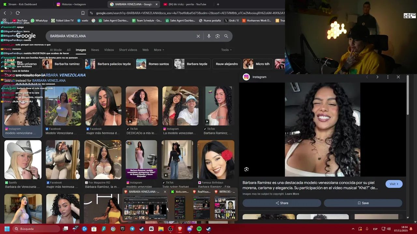Select the AI Mode search tab

[56, 50]
